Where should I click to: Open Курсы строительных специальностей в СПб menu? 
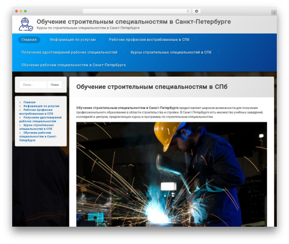click(x=171, y=52)
